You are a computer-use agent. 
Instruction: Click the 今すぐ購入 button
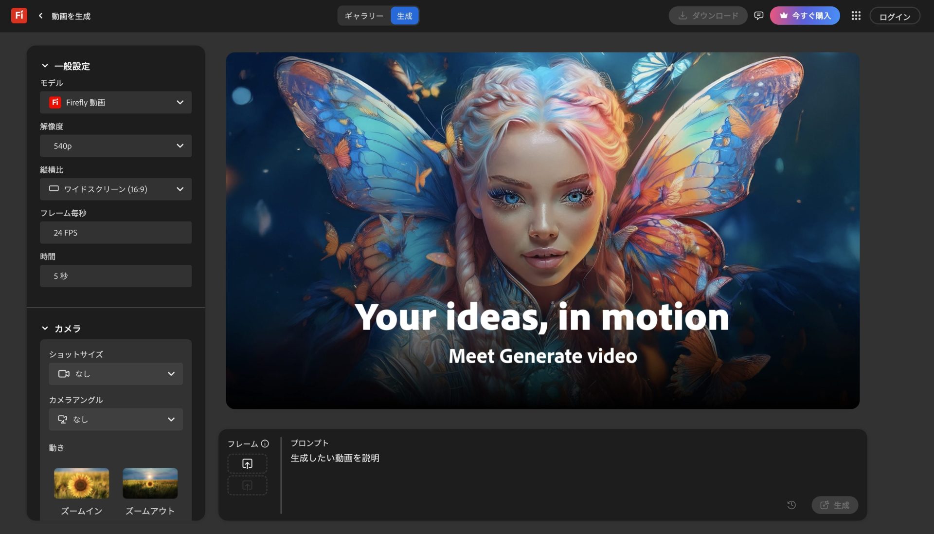pos(805,16)
